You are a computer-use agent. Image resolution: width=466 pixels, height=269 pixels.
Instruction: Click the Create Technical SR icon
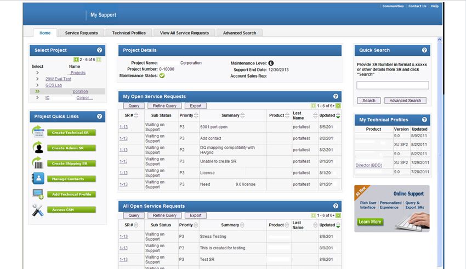tap(38, 132)
